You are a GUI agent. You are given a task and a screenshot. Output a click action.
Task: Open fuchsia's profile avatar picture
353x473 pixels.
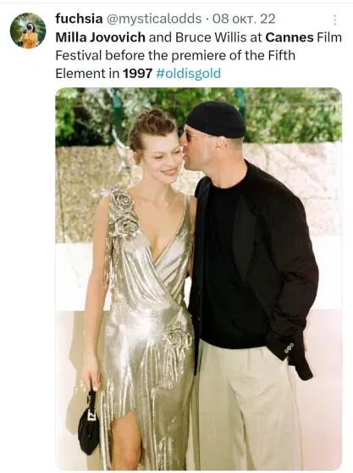click(28, 31)
